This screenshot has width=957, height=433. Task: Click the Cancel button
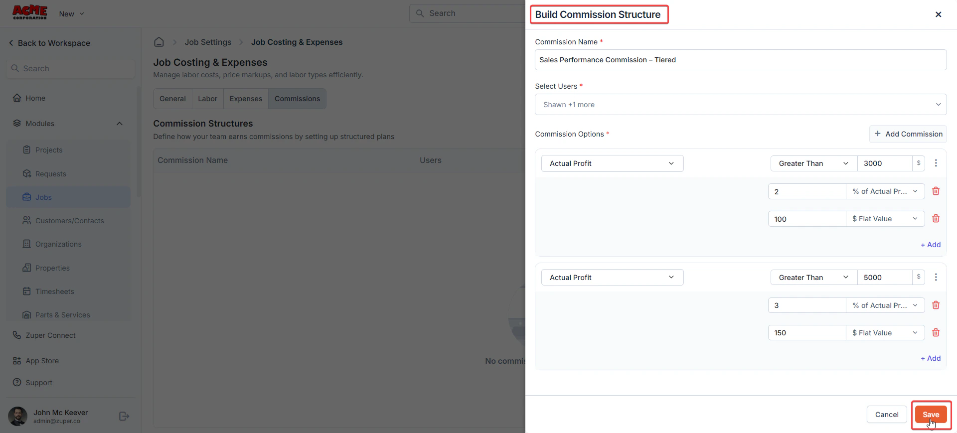click(x=887, y=415)
